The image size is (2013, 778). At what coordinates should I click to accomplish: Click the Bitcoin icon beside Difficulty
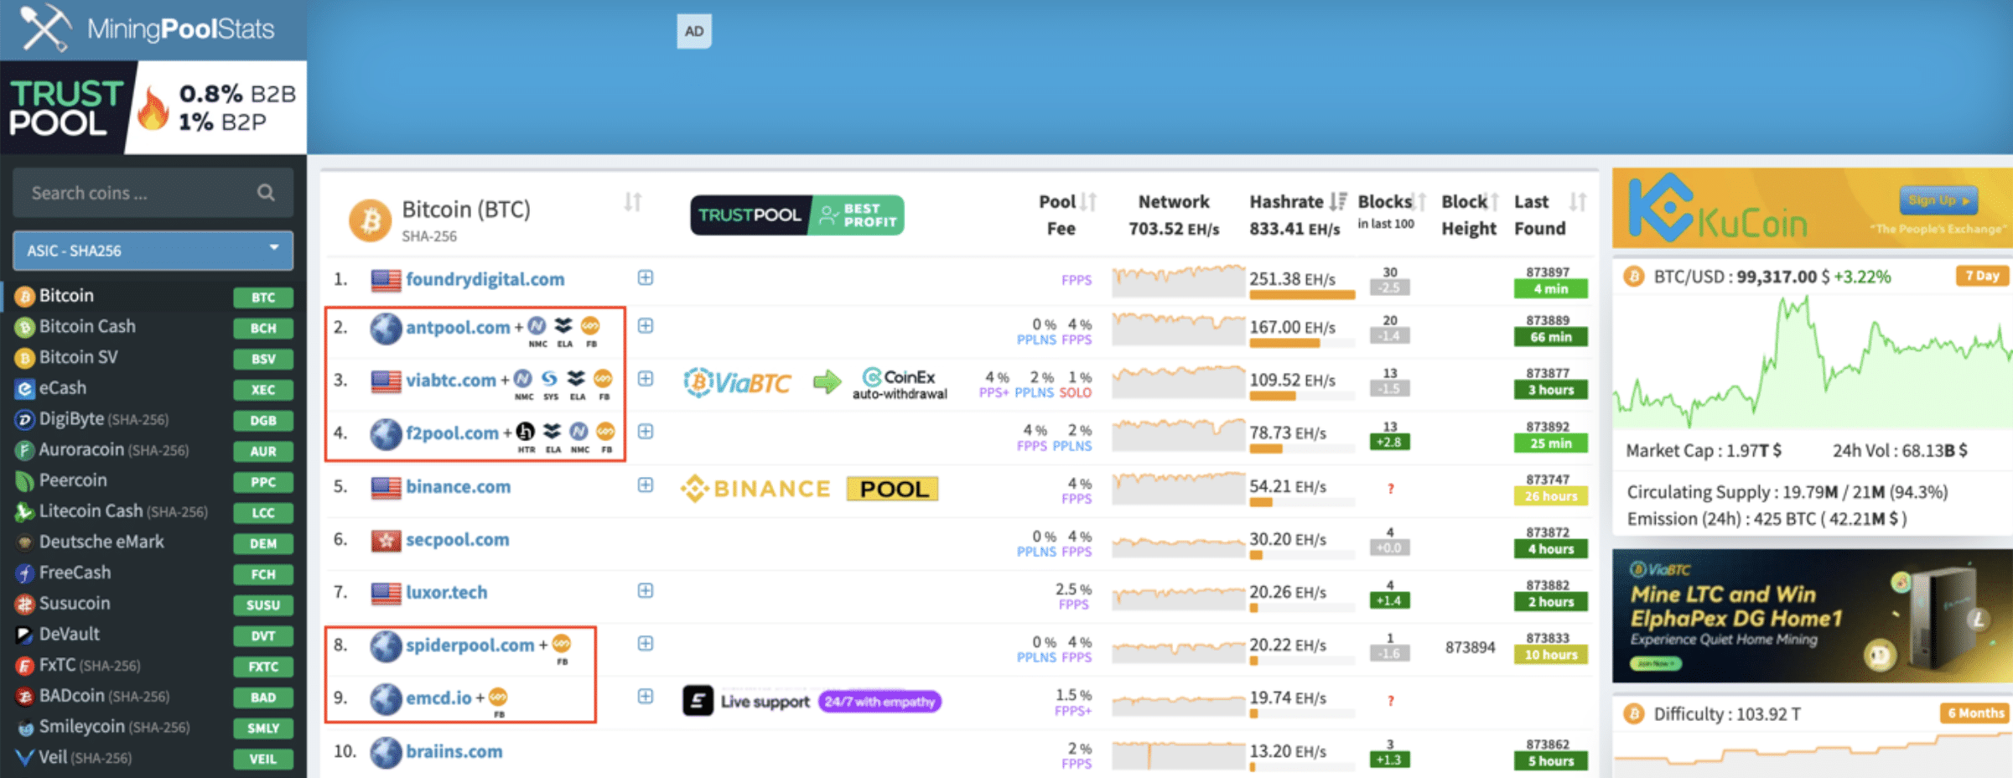pos(1633,714)
